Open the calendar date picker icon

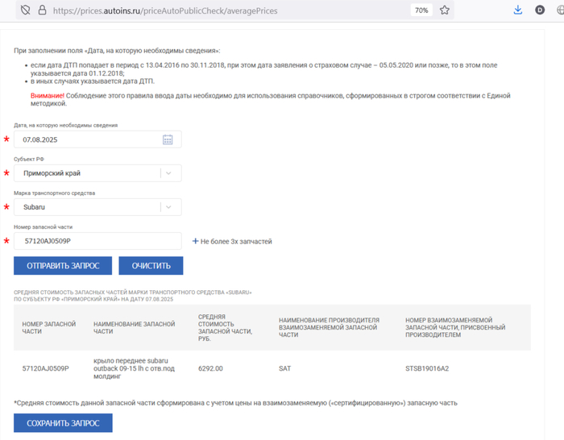pyautogui.click(x=168, y=139)
